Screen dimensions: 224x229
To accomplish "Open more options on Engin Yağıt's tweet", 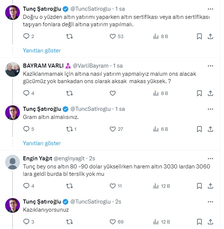I will click(x=210, y=158).
